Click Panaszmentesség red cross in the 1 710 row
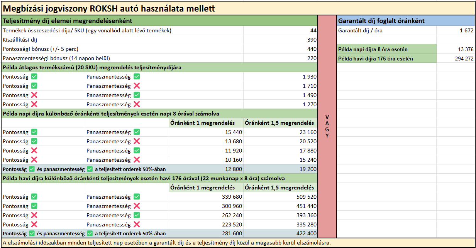The width and height of the screenshot is (476, 248). point(137,86)
